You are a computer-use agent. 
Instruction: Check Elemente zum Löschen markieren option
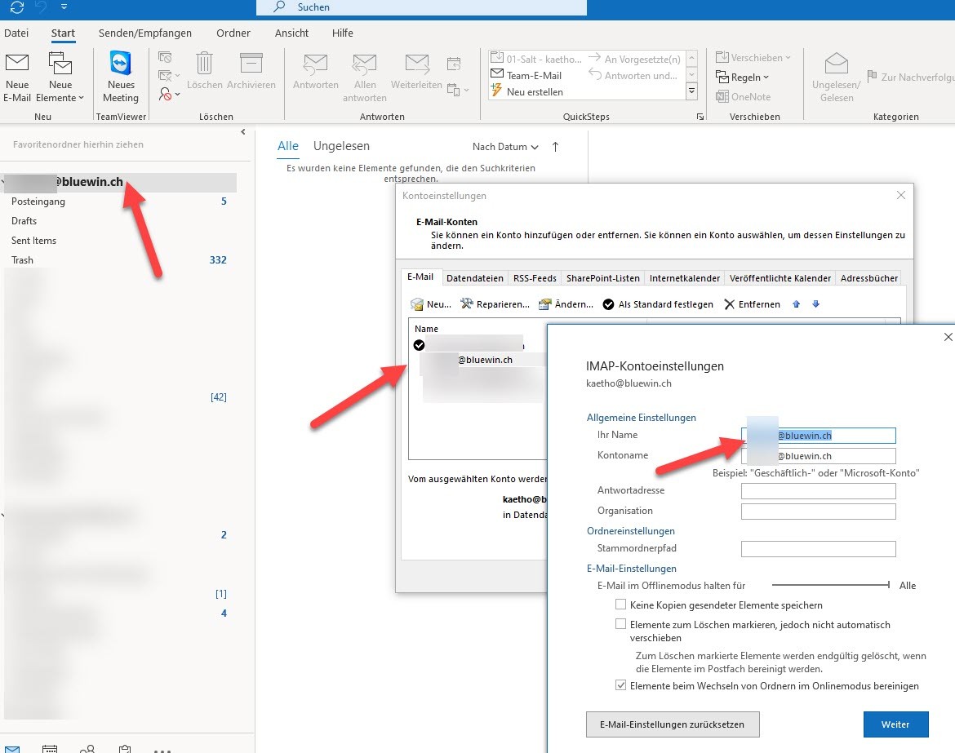coord(621,625)
